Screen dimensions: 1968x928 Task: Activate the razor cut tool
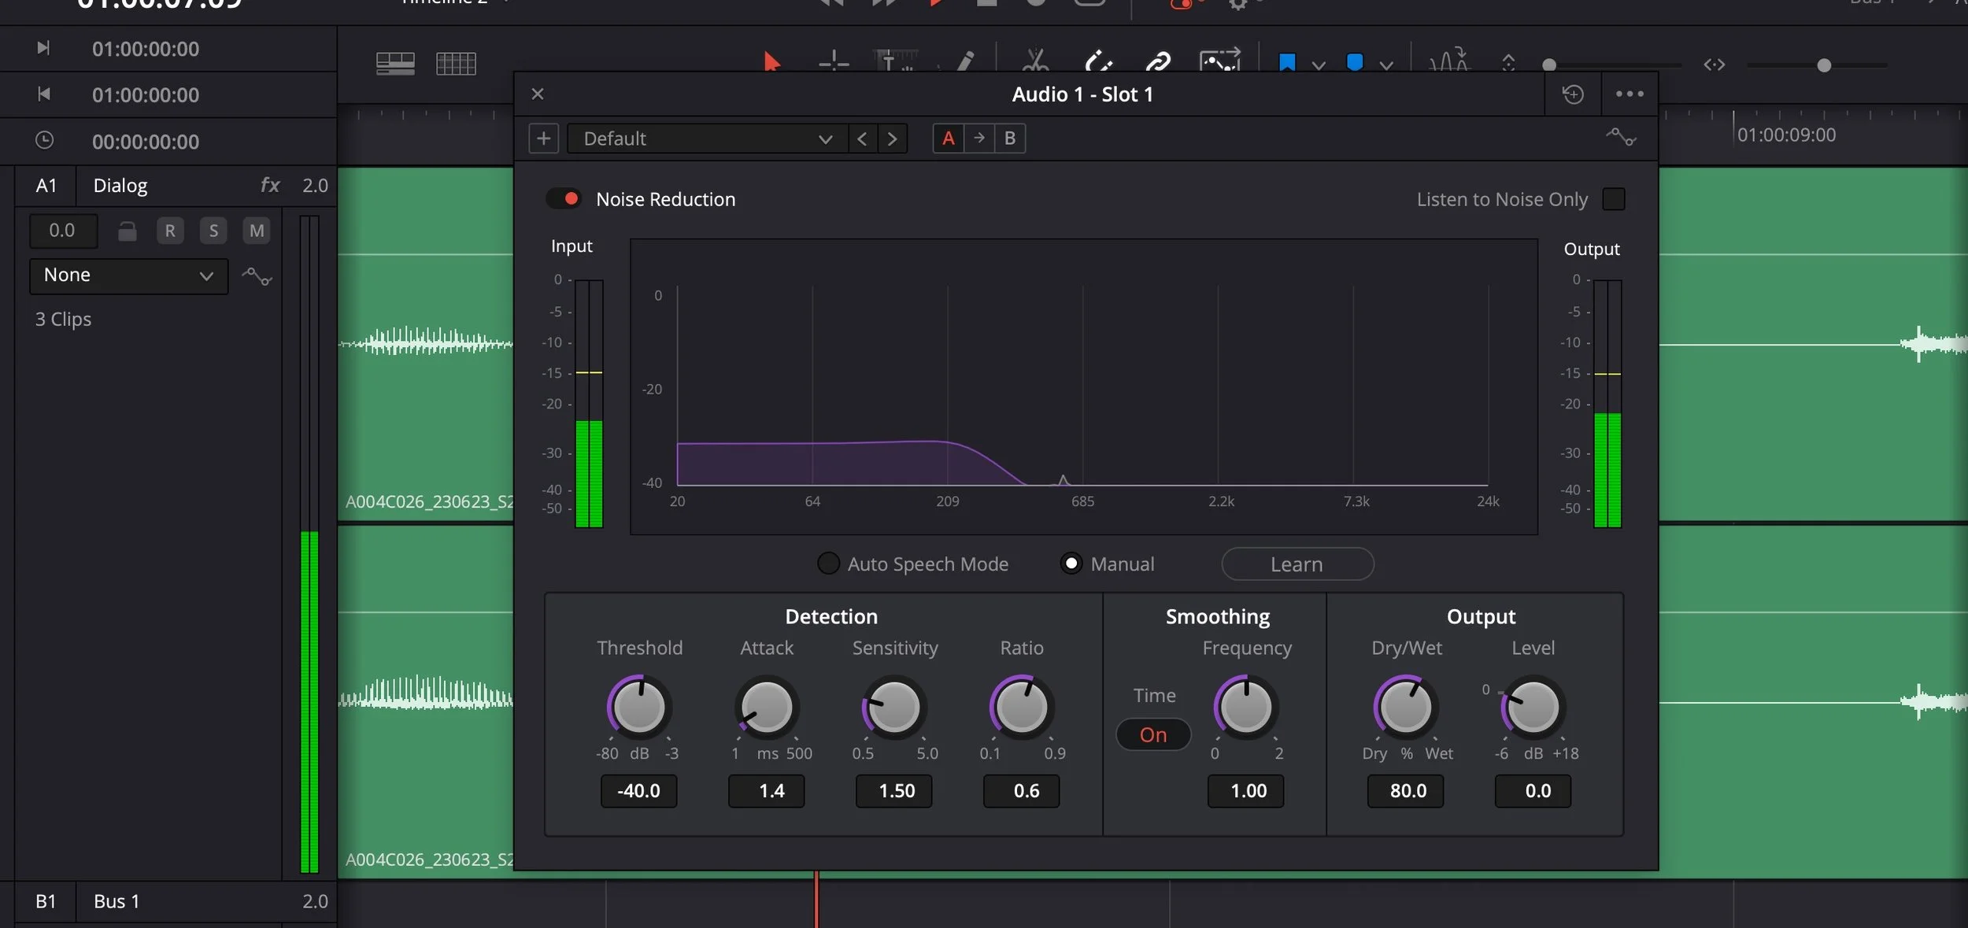pos(1034,61)
